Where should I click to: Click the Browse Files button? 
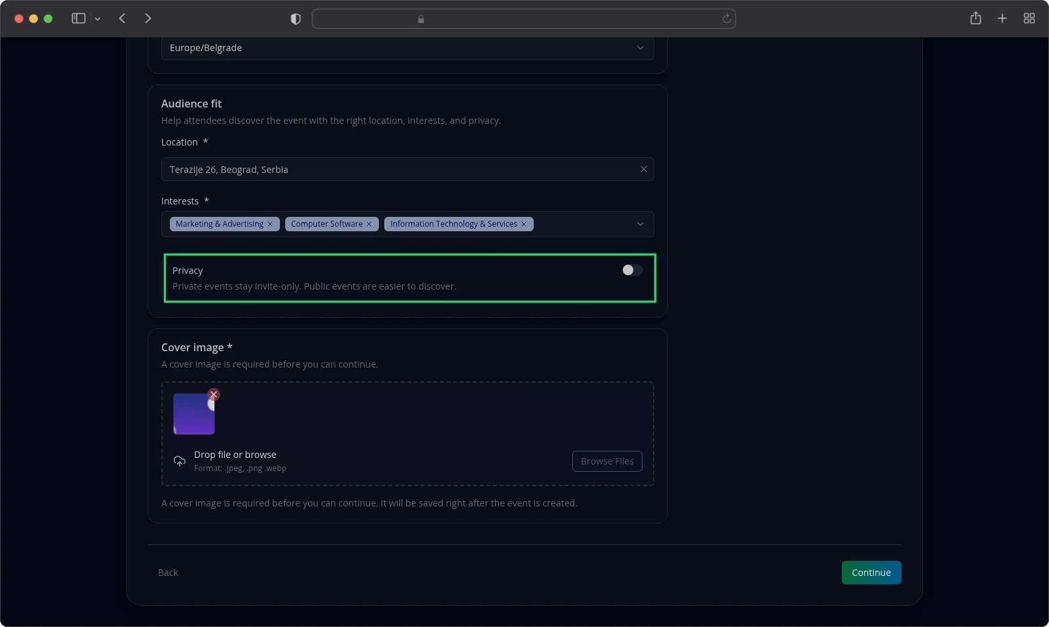[607, 461]
